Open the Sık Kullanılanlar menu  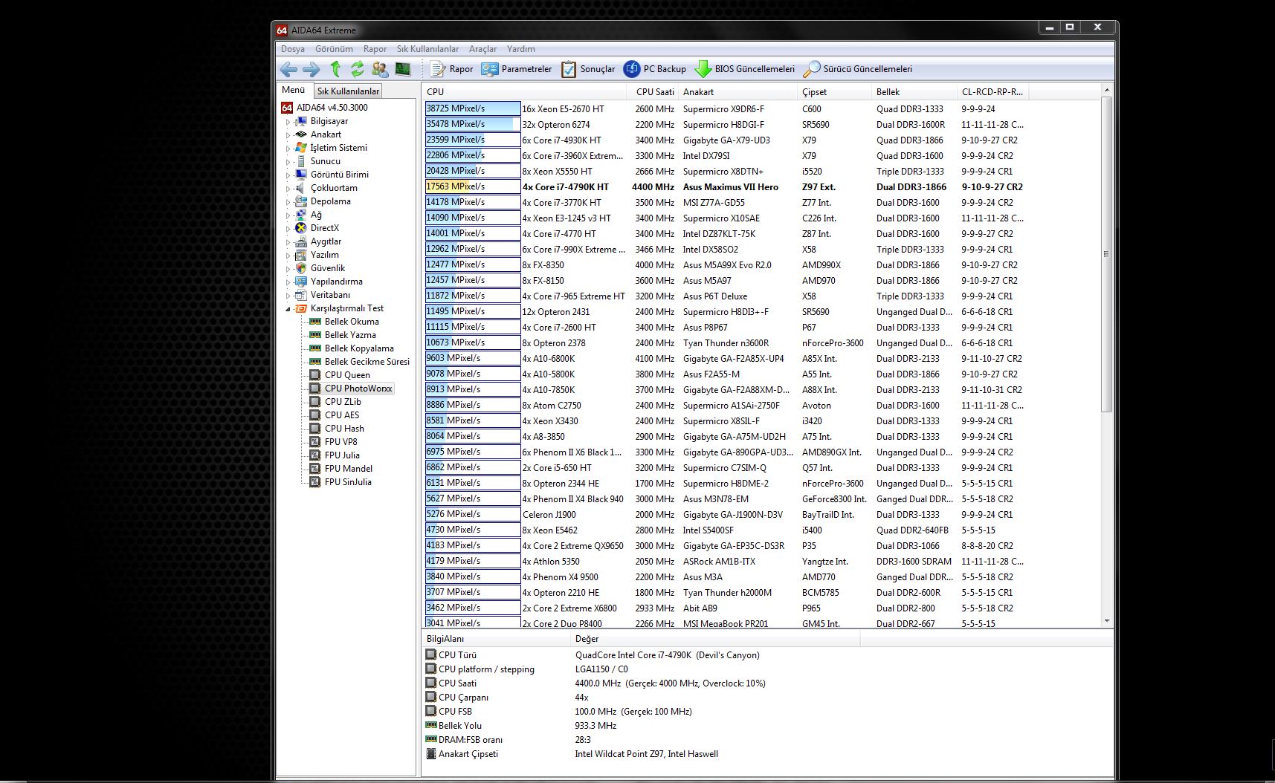[427, 49]
